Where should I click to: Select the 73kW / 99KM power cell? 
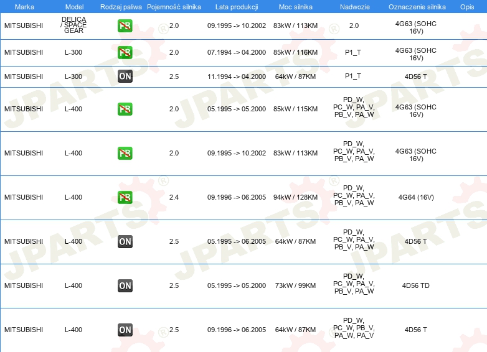pos(295,285)
